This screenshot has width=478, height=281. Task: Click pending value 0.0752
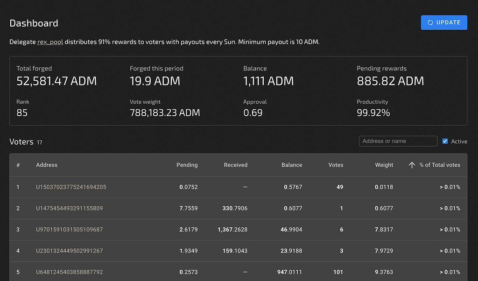coord(189,187)
